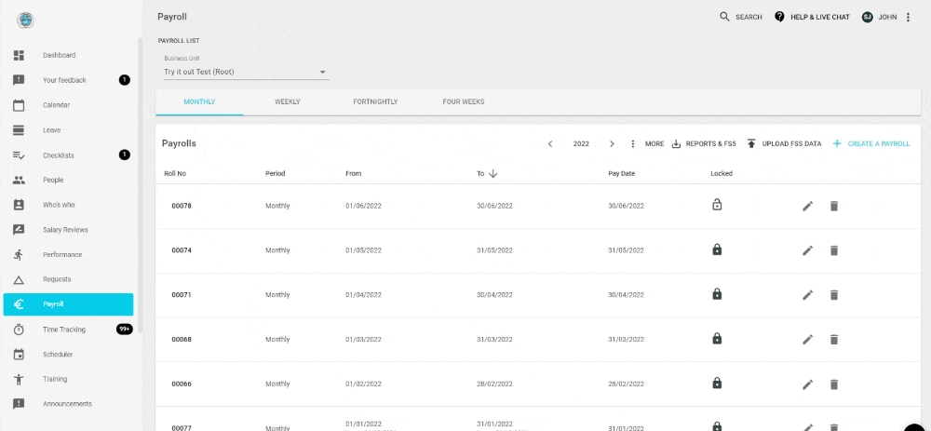Edit payroll 00074 with pencil icon

[807, 250]
